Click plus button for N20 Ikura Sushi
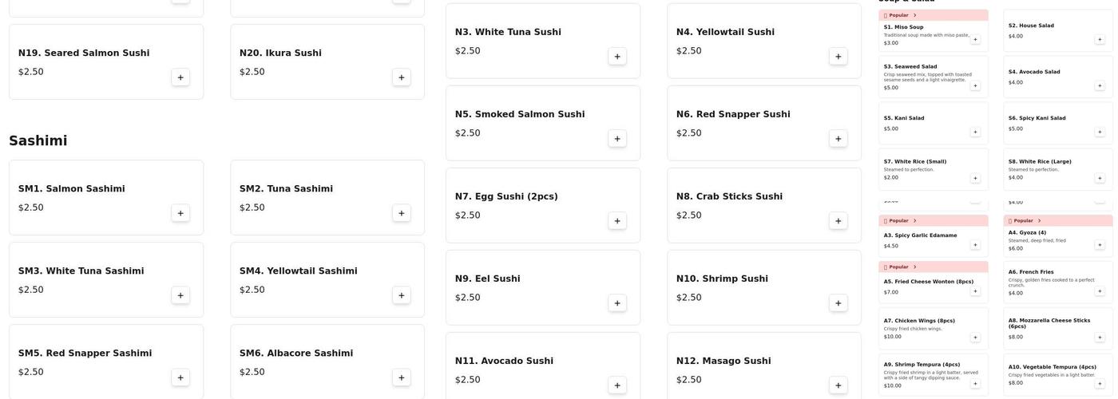 (401, 77)
